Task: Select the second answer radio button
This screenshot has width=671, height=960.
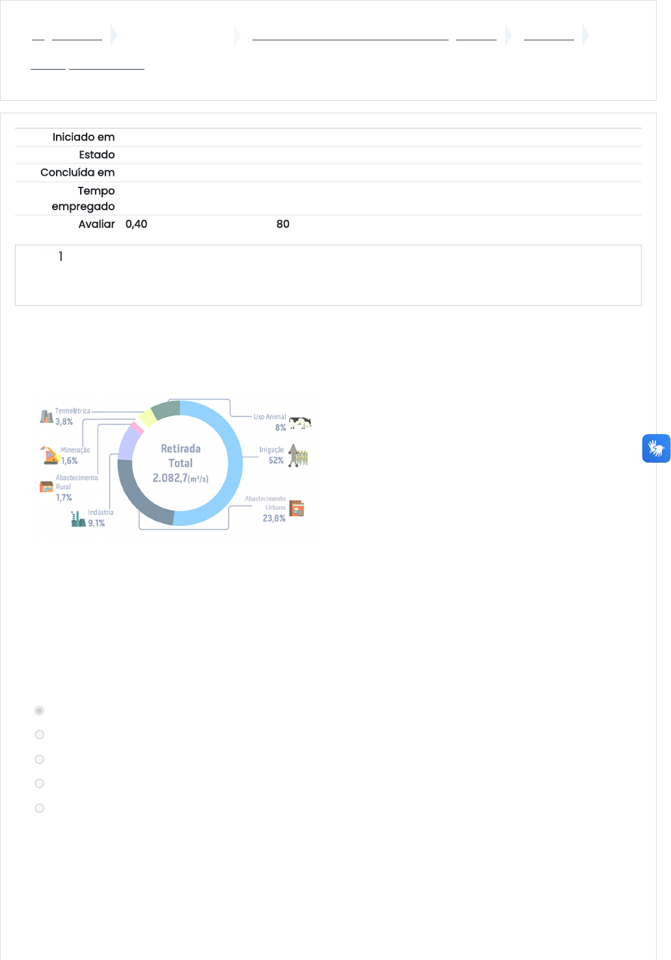Action: click(40, 735)
